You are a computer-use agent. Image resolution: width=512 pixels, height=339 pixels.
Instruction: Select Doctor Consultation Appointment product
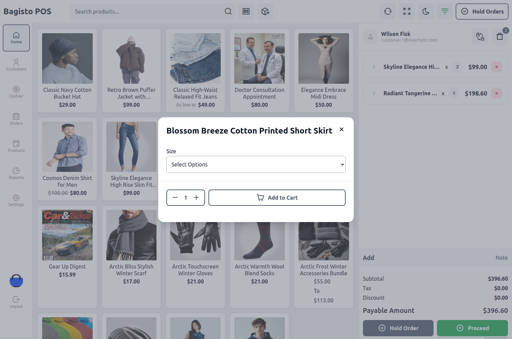[259, 71]
